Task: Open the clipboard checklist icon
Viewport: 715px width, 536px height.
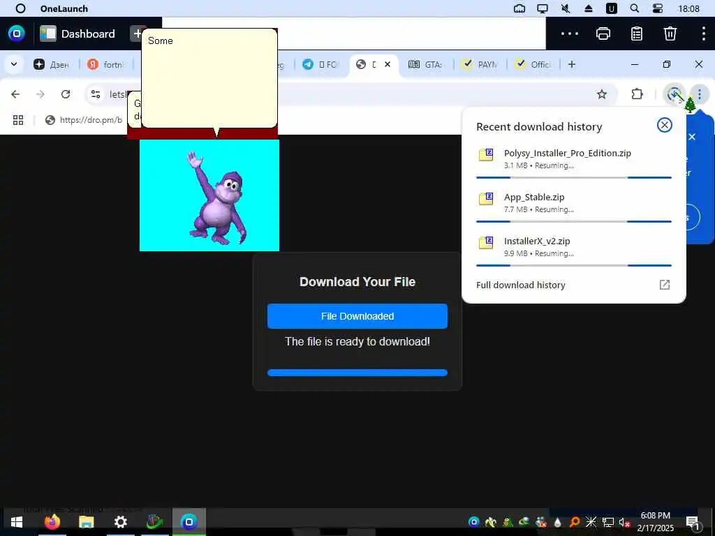Action: tap(637, 33)
